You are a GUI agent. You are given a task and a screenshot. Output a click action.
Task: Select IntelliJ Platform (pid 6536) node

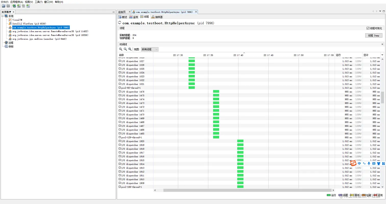coord(29,23)
